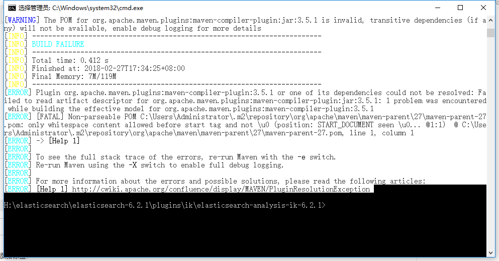Viewport: 499px width, 261px height.
Task: Click the 're-run Maven with the -e switch' line
Action: pyautogui.click(x=186, y=157)
